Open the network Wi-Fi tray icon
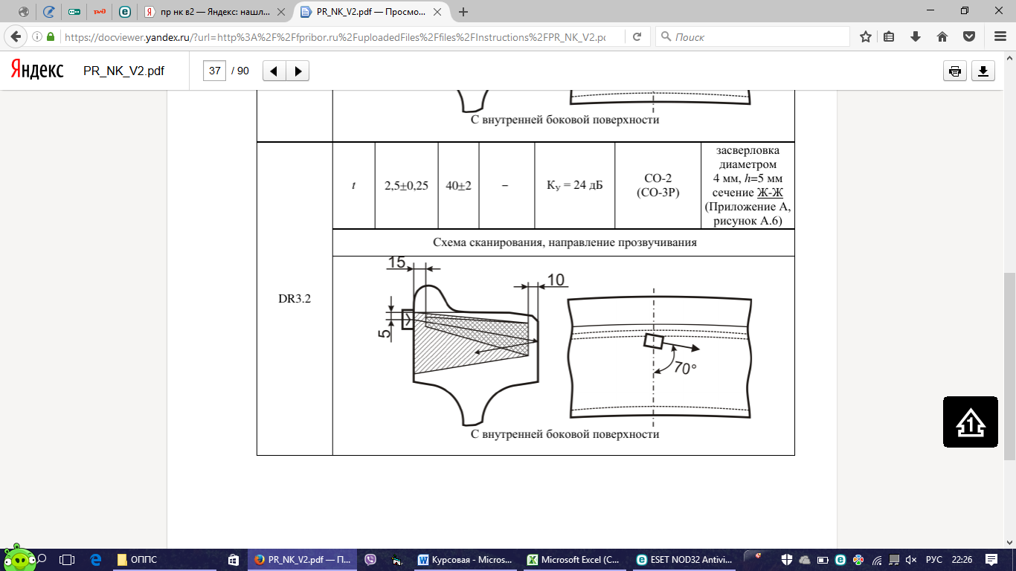 [877, 559]
